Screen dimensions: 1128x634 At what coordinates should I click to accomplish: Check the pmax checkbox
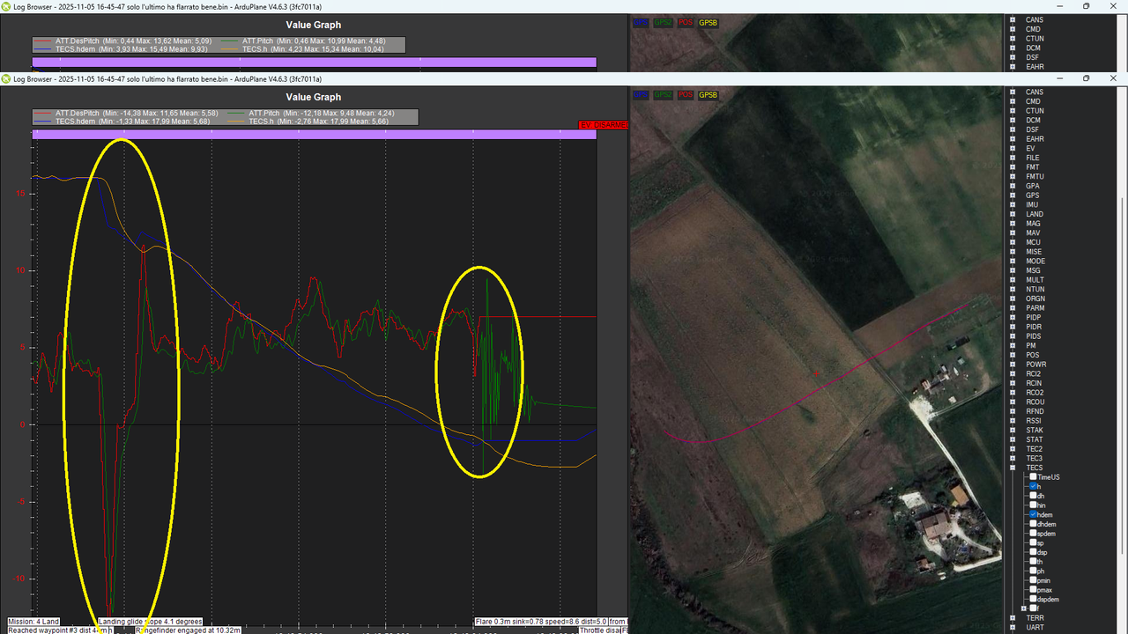(1033, 590)
